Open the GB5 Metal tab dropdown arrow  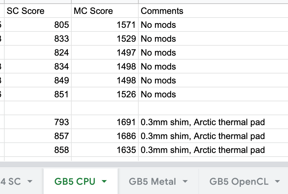[185, 181]
